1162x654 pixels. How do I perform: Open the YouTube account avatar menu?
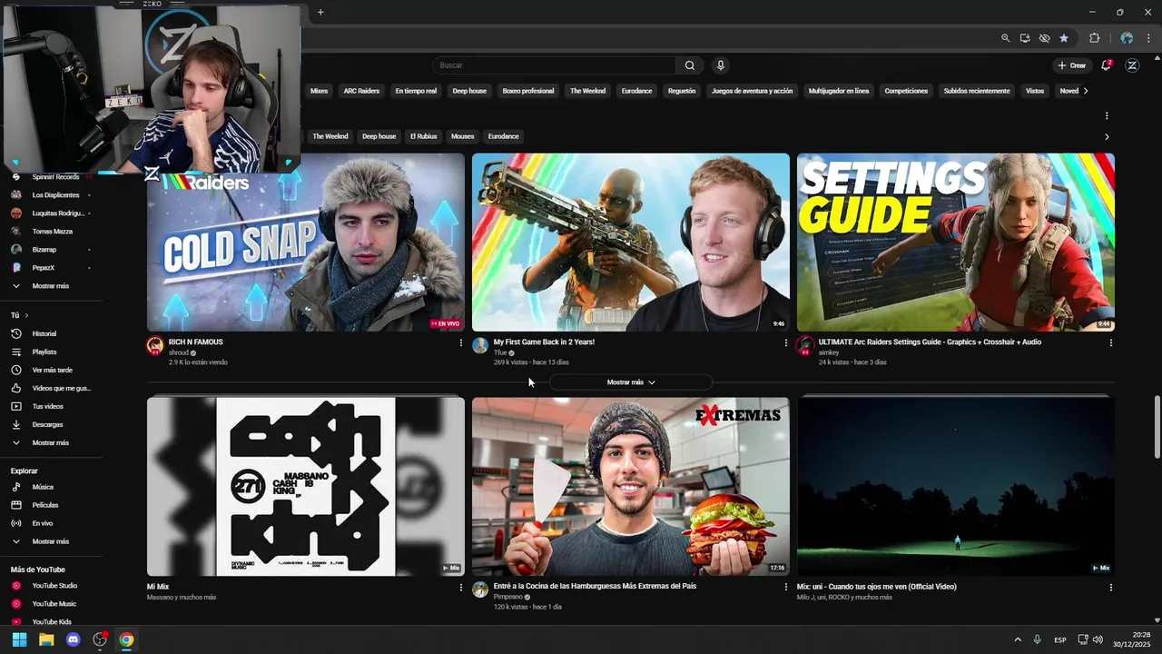(x=1132, y=65)
